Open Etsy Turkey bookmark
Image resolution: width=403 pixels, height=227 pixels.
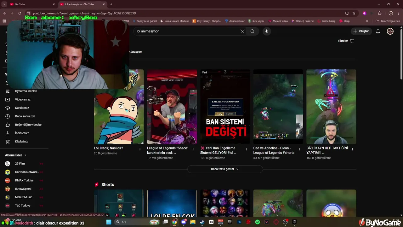(207, 21)
